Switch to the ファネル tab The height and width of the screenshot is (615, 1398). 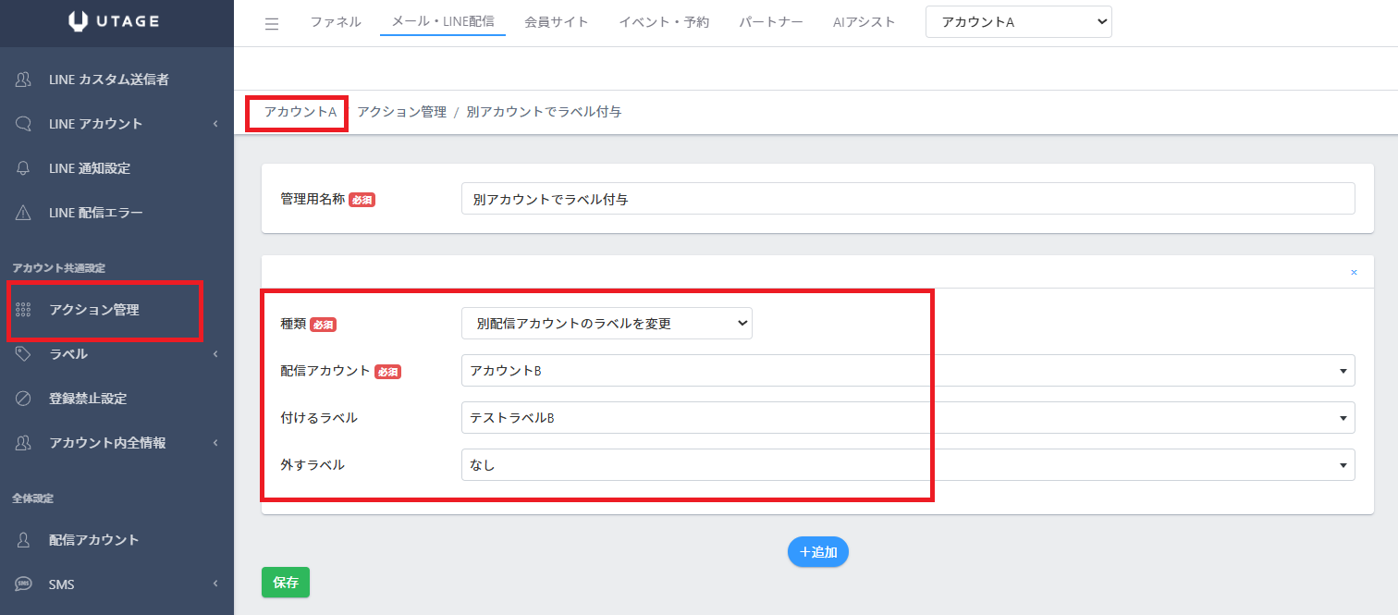tap(336, 22)
